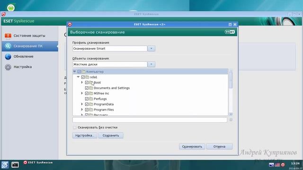This screenshot has width=303, height=170.
Task: Click the Program Files folder icon
Action: click(x=91, y=110)
